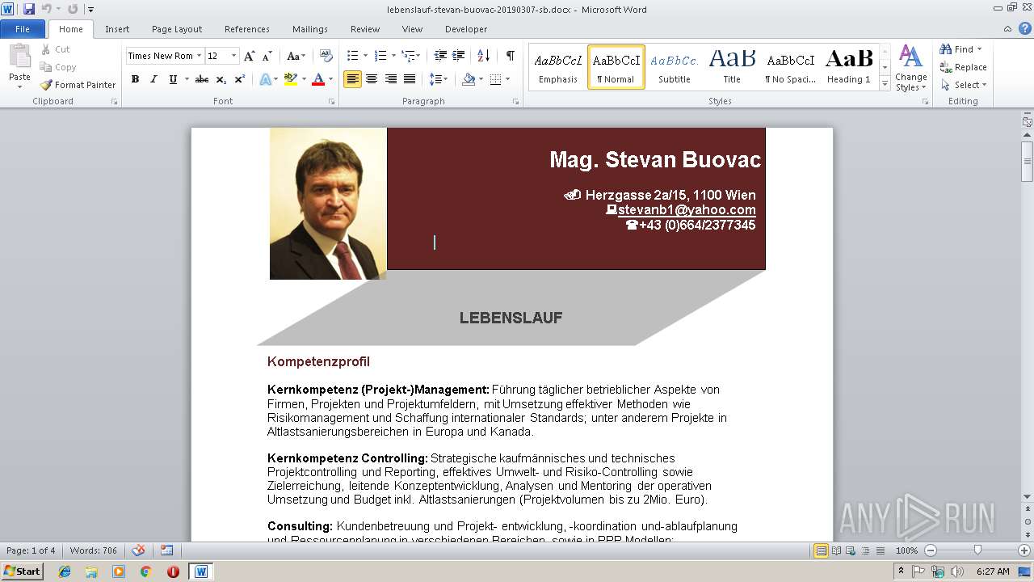Expand the numbering list dropdown arrow
The height and width of the screenshot is (582, 1034).
click(393, 56)
